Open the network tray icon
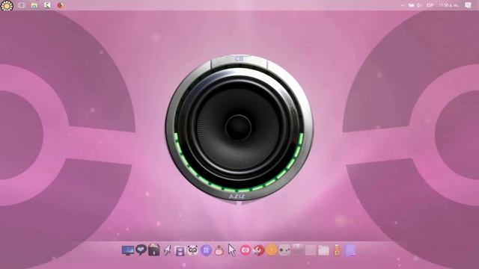 tap(411, 5)
